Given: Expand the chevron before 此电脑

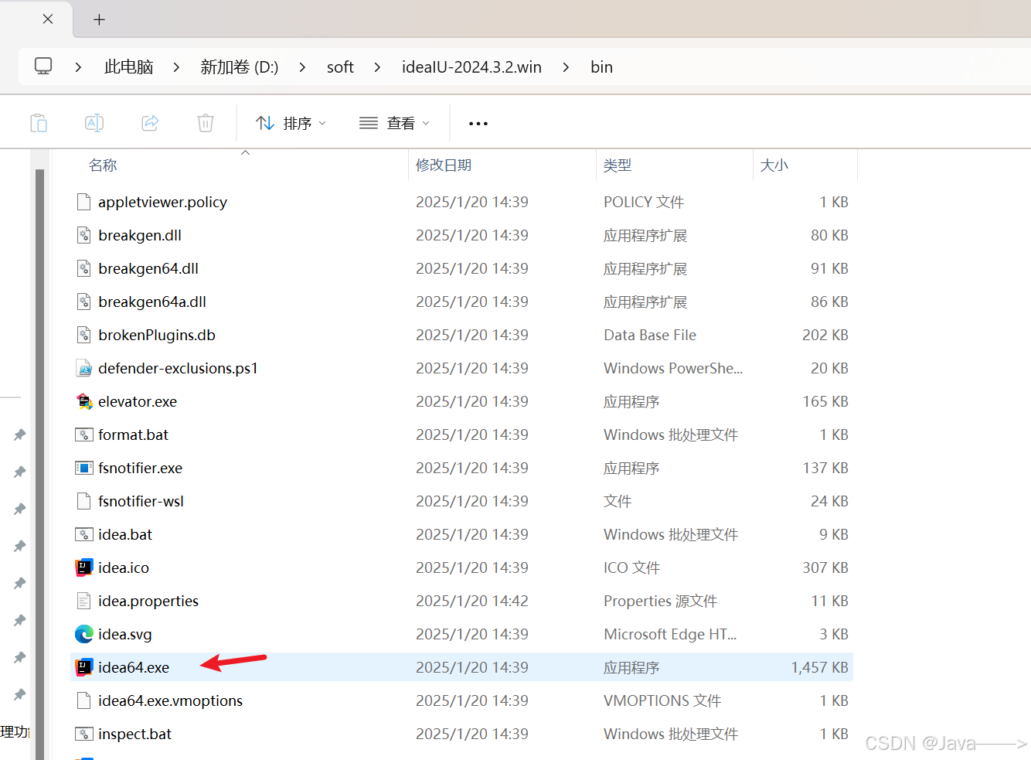Looking at the screenshot, I should [78, 67].
